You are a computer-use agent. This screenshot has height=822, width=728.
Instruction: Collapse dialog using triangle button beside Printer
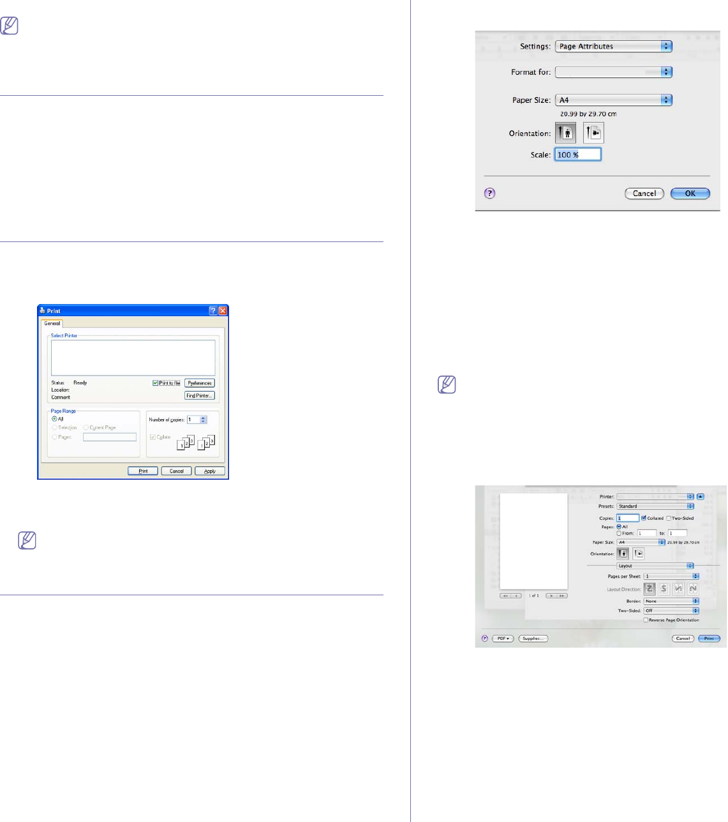701,496
